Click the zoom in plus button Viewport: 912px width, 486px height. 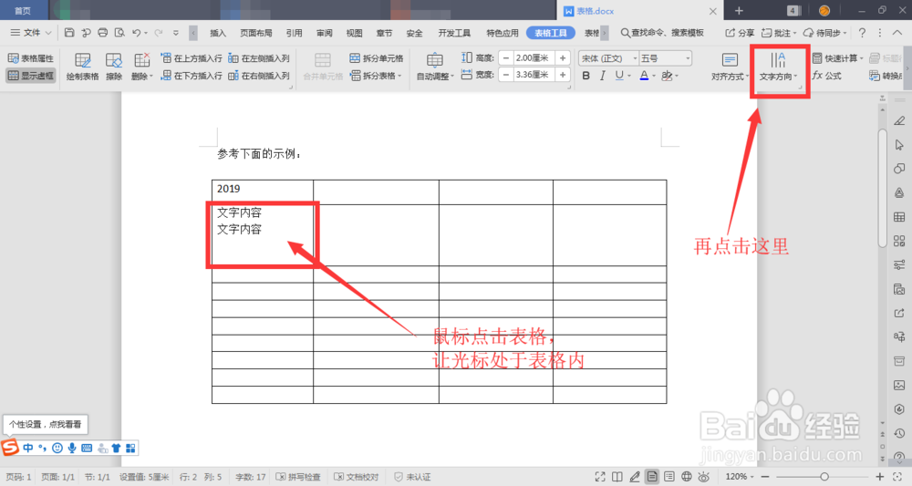(x=879, y=477)
